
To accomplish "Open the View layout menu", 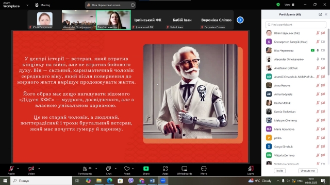I will (x=289, y=5).
